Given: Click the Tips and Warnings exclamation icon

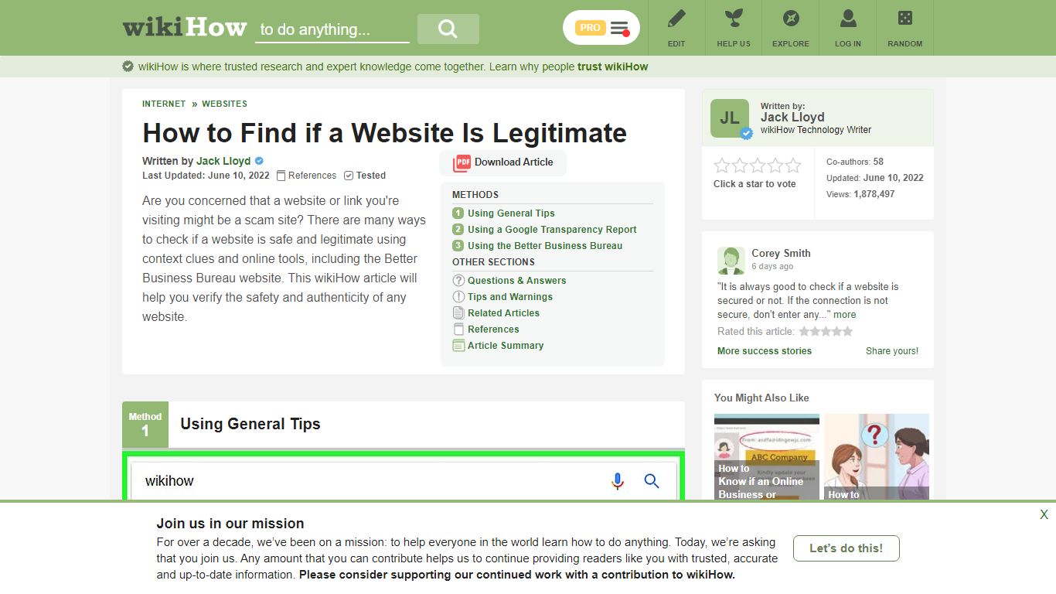Looking at the screenshot, I should (x=458, y=297).
